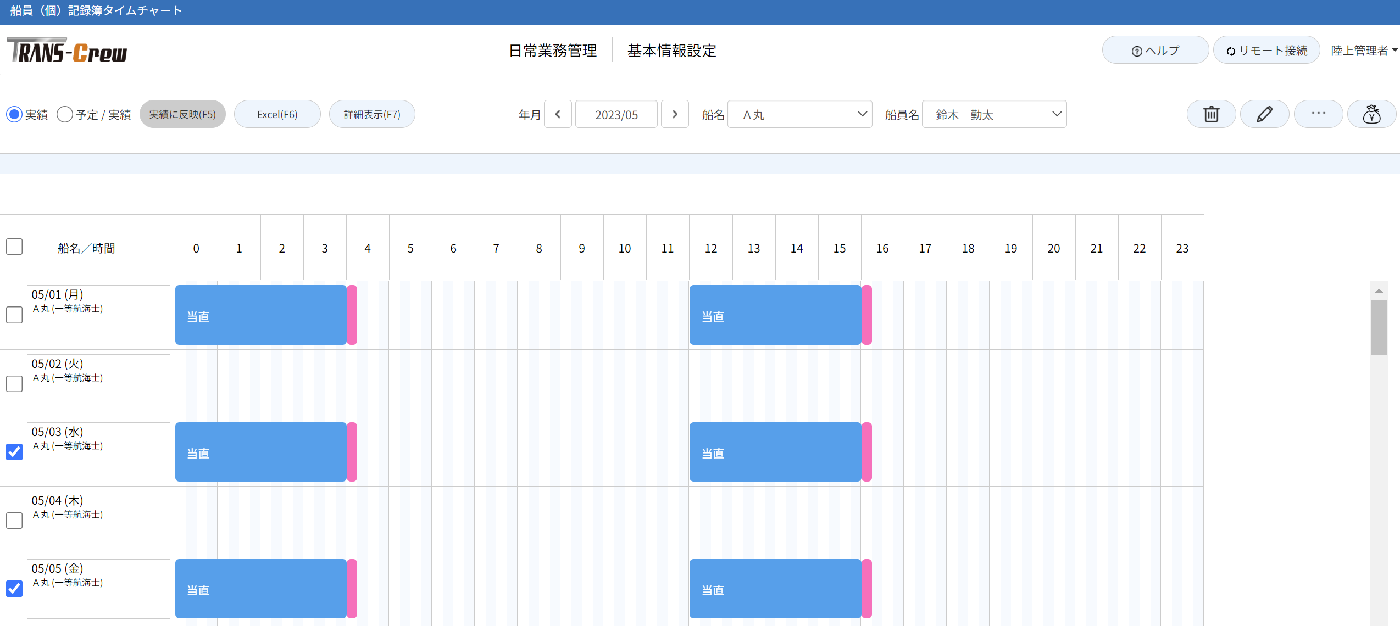Select 05/05 morning 当直 shift bar

(x=261, y=589)
